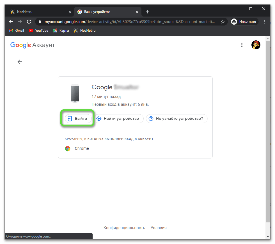This screenshot has height=244, width=275.
Task: Click the Не узнаёте устройство? button
Action: coord(177,119)
